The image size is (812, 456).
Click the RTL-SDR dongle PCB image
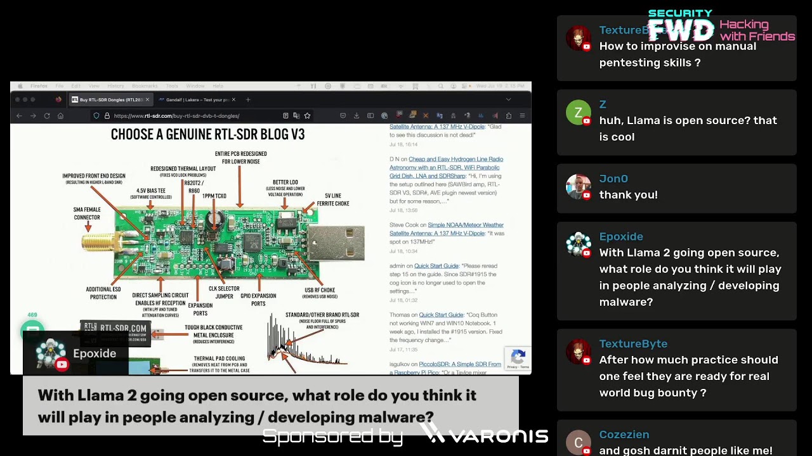point(222,244)
